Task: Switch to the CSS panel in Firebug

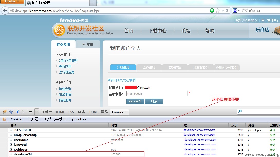Action: point(71,112)
